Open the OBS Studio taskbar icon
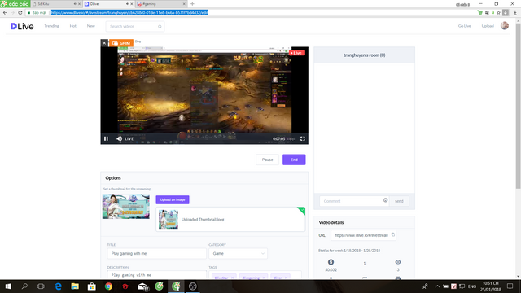Screen dimensions: 521x293 (193, 286)
